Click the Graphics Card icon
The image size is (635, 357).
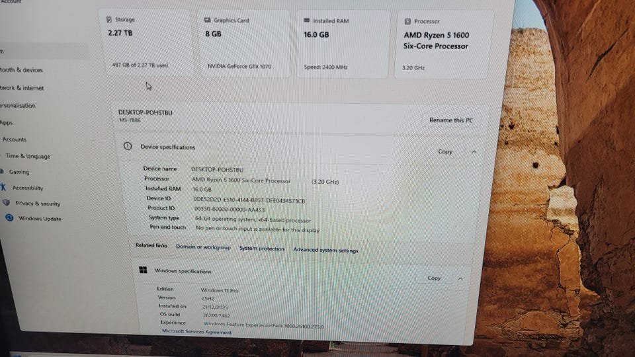[x=207, y=20]
